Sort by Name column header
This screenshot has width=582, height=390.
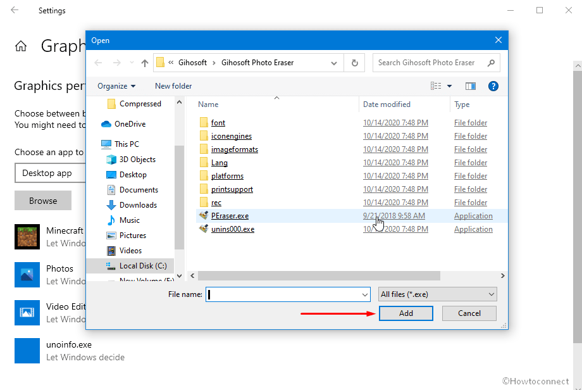click(208, 104)
